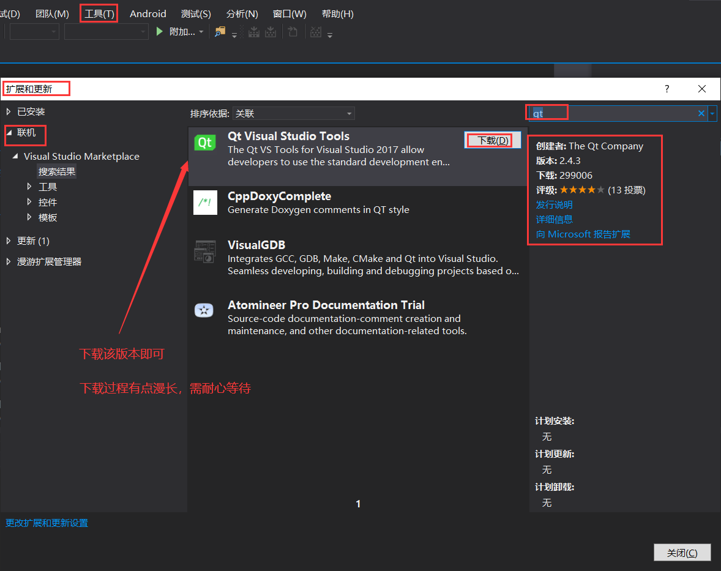
Task: Select the Qt Visual Studio Tools title
Action: pos(288,136)
